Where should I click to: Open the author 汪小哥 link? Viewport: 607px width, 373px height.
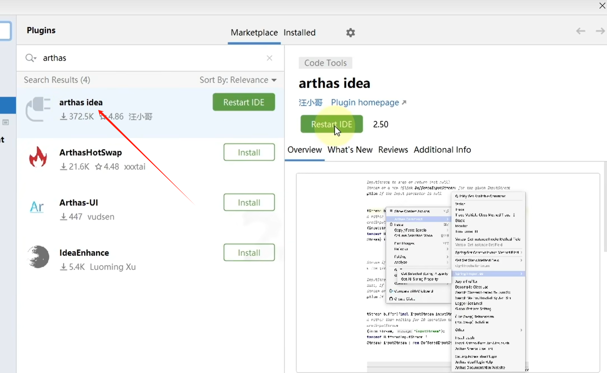pyautogui.click(x=311, y=102)
